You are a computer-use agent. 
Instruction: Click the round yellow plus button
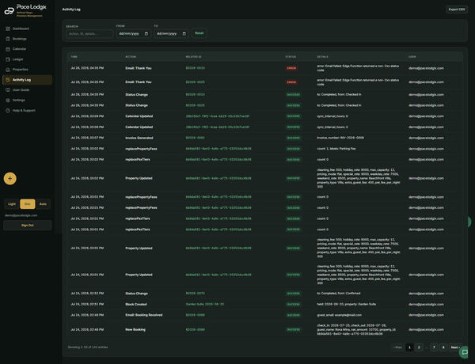tap(10, 178)
